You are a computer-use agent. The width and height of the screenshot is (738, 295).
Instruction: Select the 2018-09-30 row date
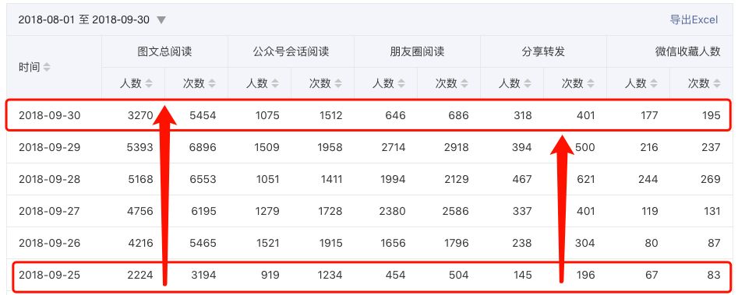click(50, 115)
